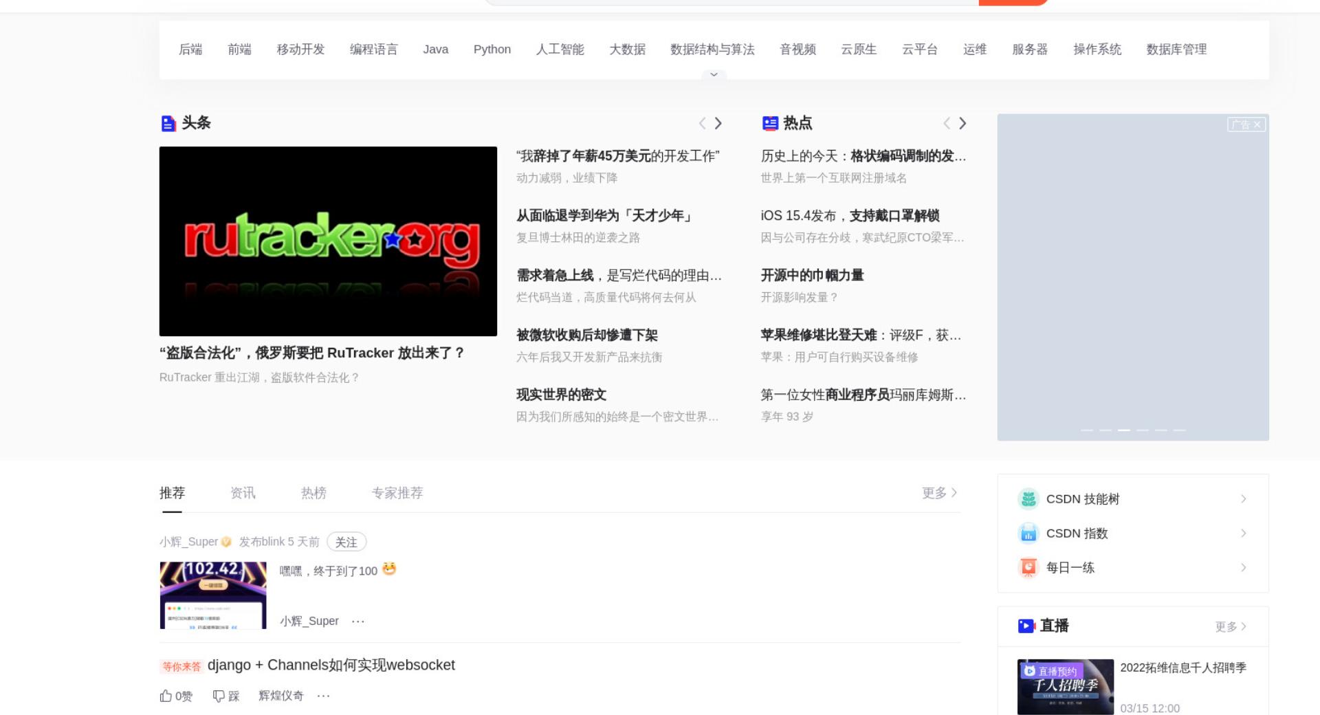1320x715 pixels.
Task: Open 苹果维修堪比登天难 hot topic
Action: [861, 335]
